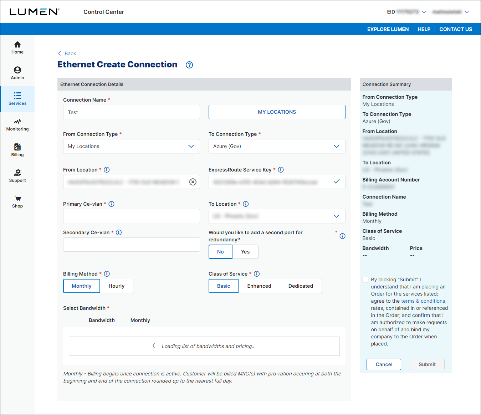
Task: Select Yes for second port redundancy
Action: pyautogui.click(x=245, y=252)
